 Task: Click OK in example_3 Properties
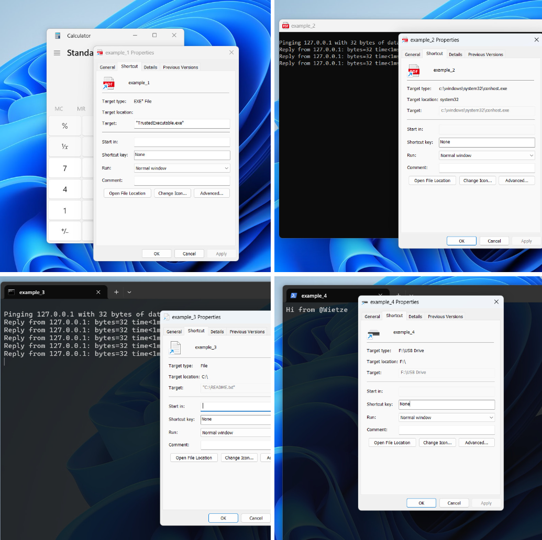coord(223,517)
